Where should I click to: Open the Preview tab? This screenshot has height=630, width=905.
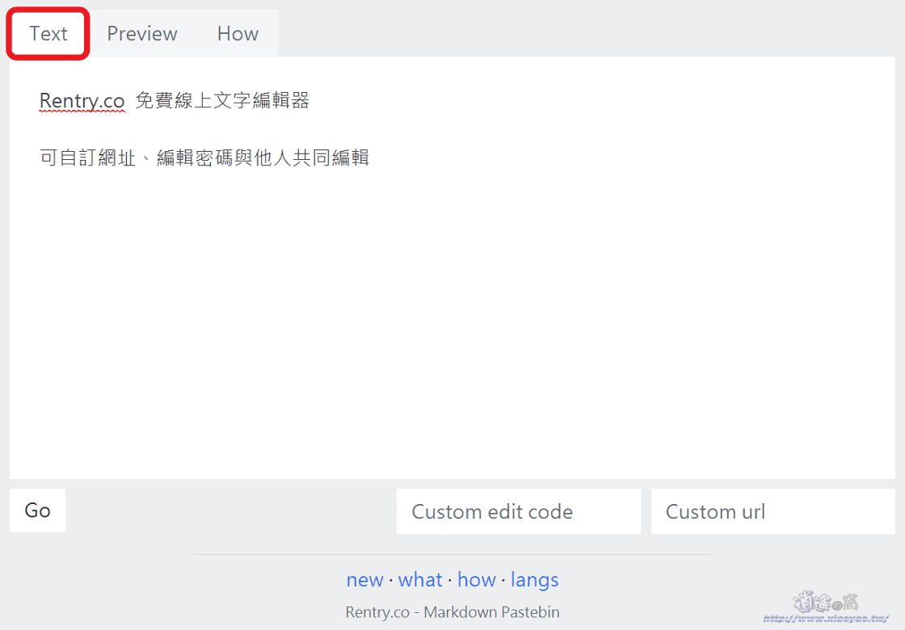[x=142, y=33]
